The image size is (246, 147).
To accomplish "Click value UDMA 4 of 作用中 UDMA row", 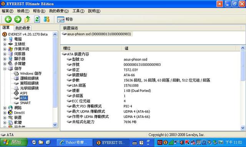I will [x=137, y=117].
